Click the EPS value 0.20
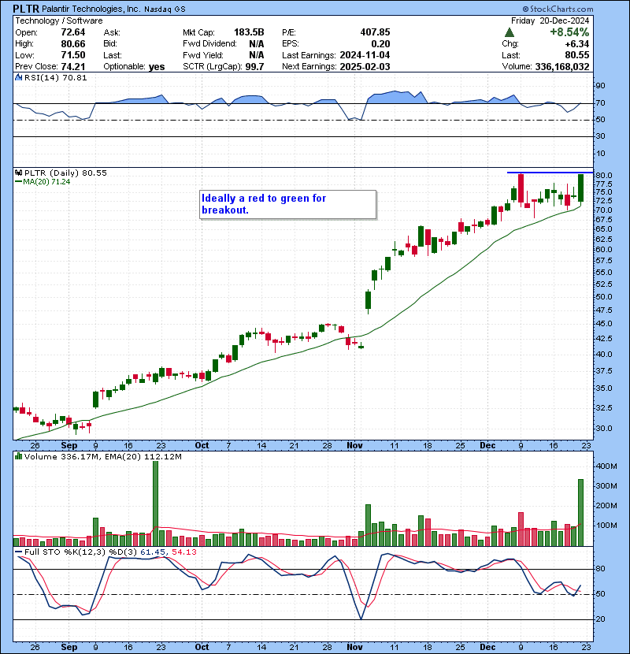Image resolution: width=630 pixels, height=654 pixels. [380, 44]
